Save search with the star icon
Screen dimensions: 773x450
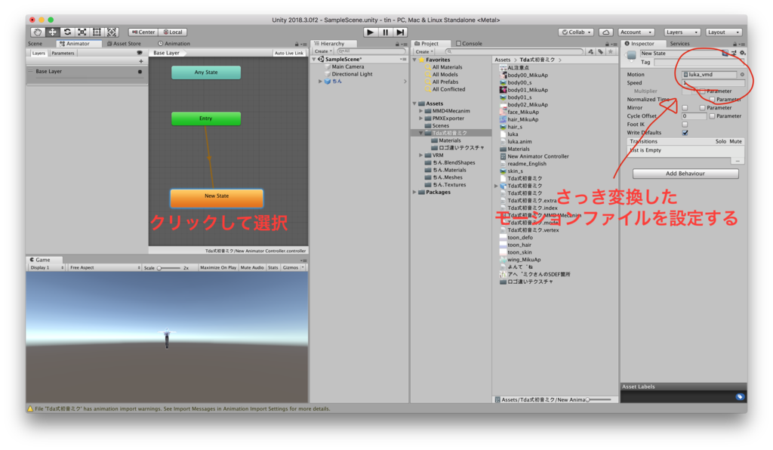611,51
